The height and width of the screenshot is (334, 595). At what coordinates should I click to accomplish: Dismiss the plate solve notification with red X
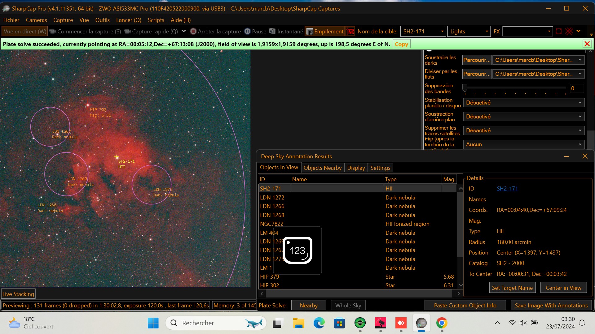[587, 44]
